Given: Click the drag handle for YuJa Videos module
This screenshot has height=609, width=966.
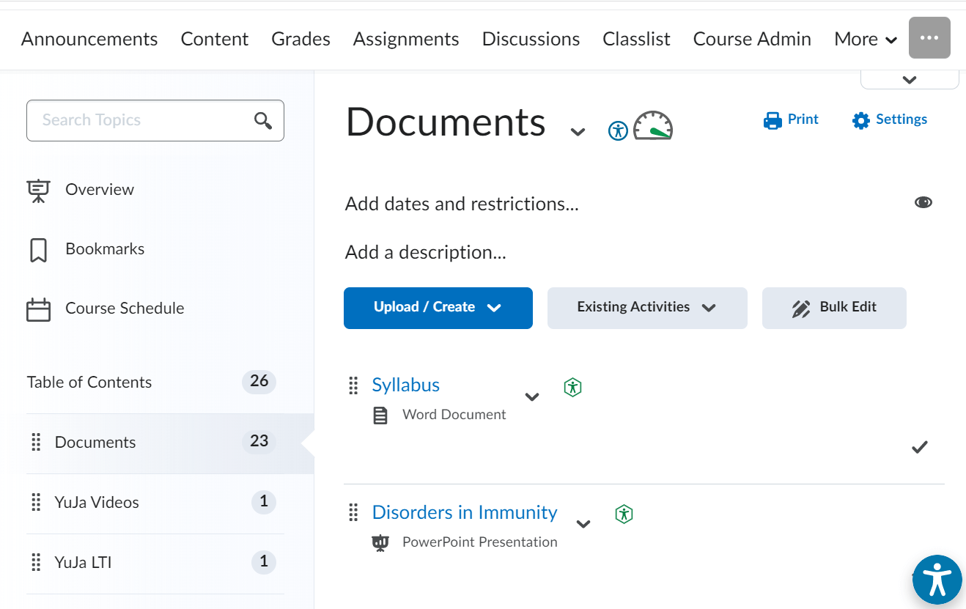Looking at the screenshot, I should click(x=36, y=503).
